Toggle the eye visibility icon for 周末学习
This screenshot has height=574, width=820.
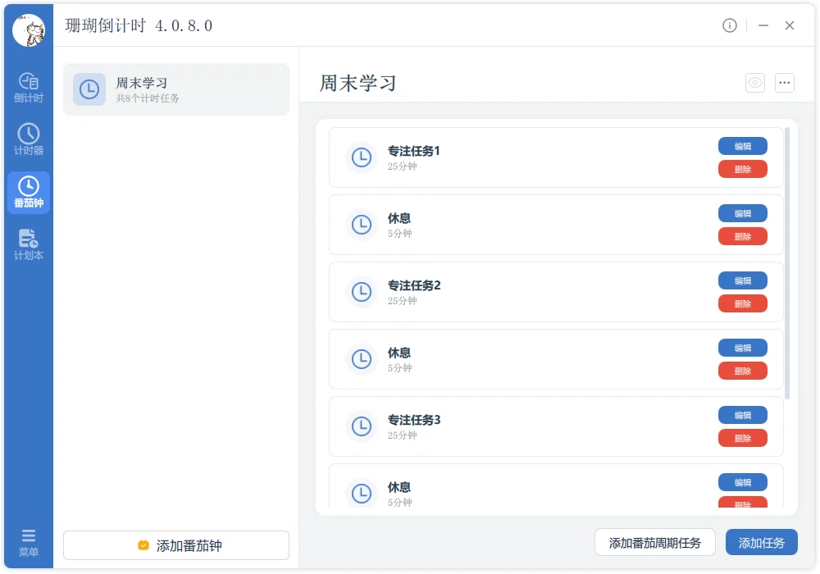pos(754,83)
